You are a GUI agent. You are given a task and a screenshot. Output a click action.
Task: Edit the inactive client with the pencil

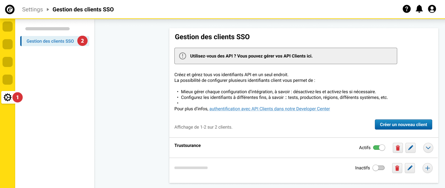410,168
